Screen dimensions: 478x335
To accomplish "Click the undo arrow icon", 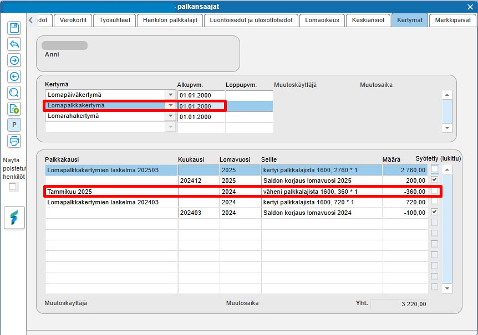I will [14, 44].
